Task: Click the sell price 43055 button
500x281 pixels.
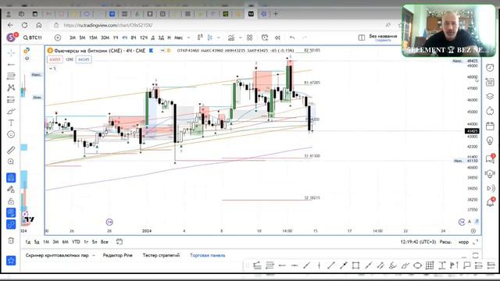Action: (x=55, y=59)
